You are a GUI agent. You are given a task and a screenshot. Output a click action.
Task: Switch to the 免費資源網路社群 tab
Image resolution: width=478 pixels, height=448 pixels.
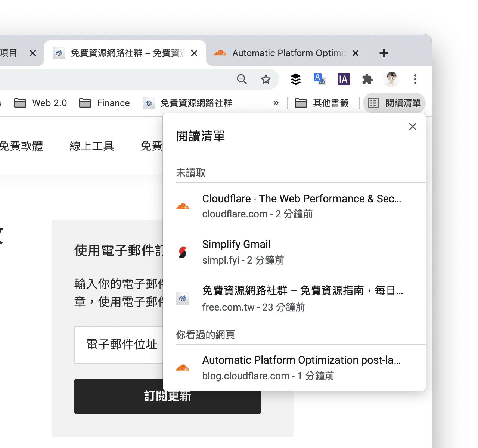(125, 53)
